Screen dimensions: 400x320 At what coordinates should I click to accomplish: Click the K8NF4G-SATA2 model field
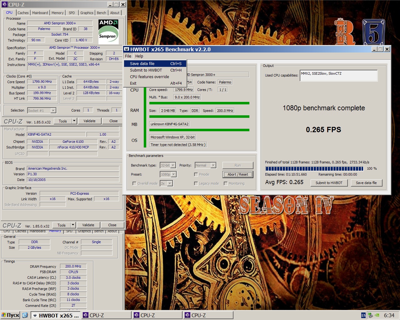[x=56, y=134]
